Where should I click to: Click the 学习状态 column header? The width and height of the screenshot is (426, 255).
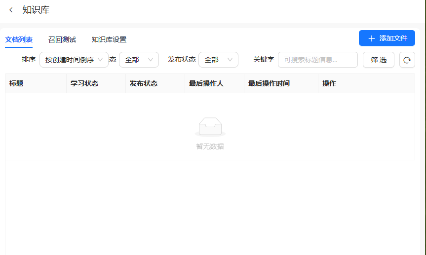(84, 83)
